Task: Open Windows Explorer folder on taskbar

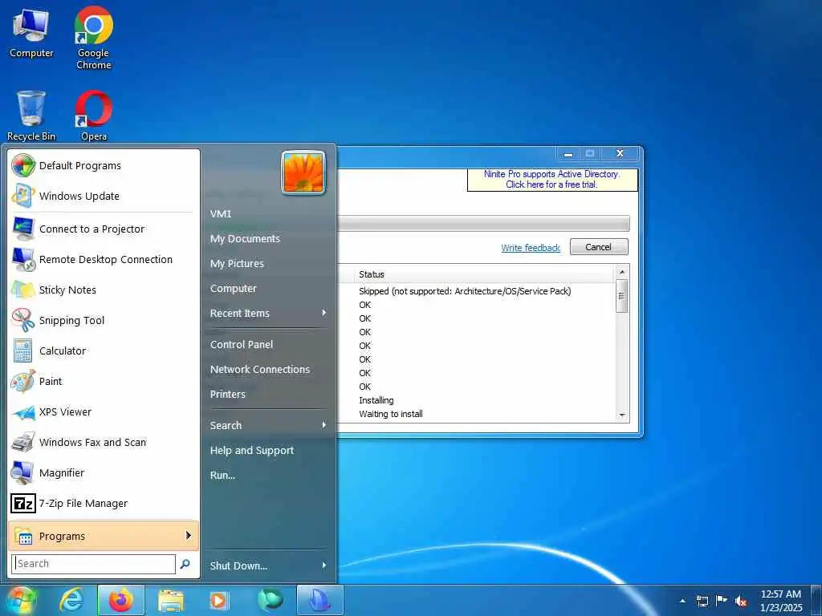Action: tap(170, 600)
